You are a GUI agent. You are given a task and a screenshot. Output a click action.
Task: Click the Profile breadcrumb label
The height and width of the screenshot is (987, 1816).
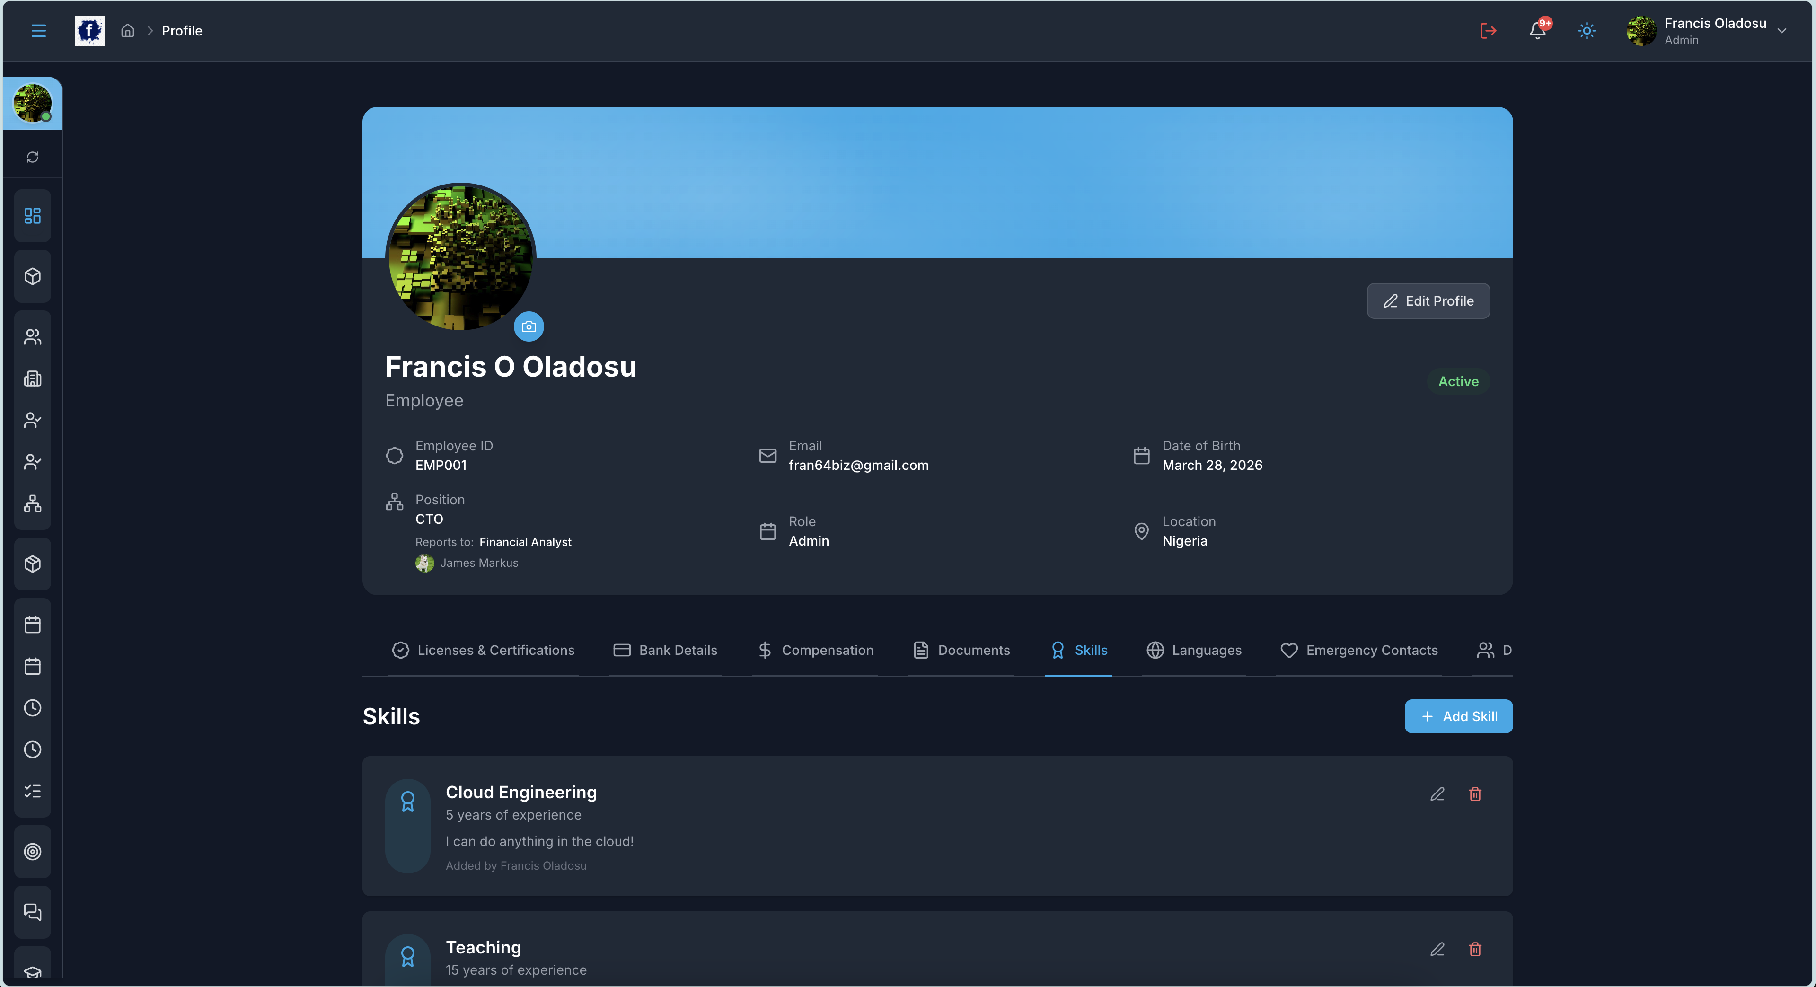(x=182, y=31)
